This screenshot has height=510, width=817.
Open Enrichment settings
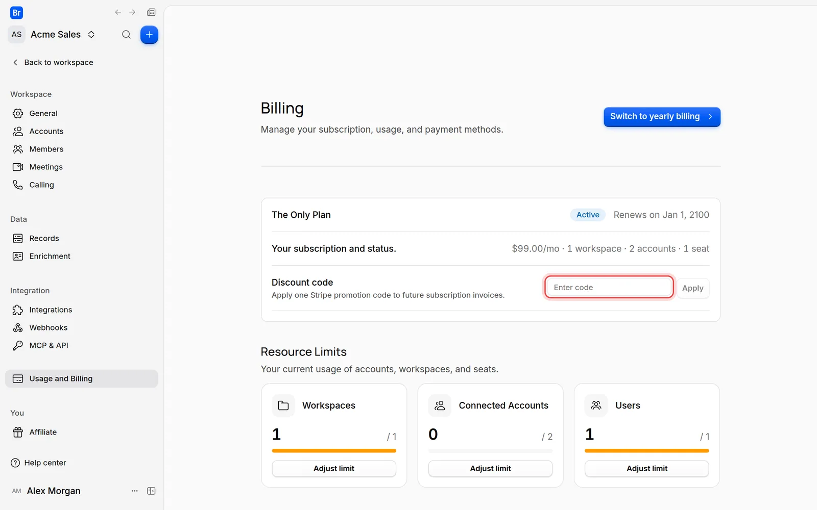[x=82, y=256]
